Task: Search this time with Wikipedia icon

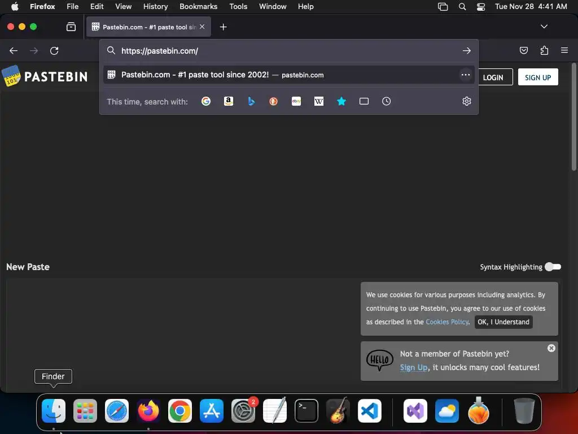Action: (319, 101)
